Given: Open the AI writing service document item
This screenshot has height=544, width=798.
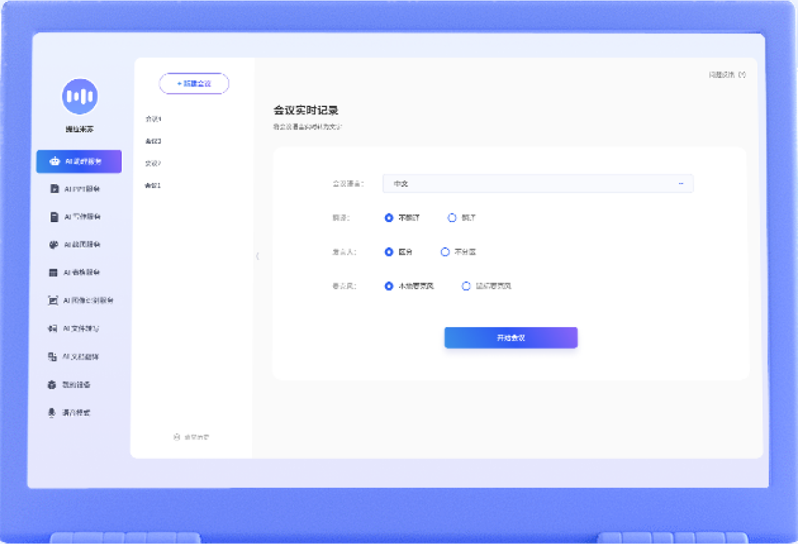Looking at the screenshot, I should click(x=76, y=217).
